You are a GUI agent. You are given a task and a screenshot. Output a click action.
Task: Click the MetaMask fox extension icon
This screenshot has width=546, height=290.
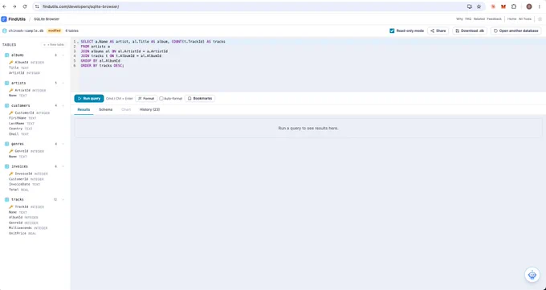point(503,6)
